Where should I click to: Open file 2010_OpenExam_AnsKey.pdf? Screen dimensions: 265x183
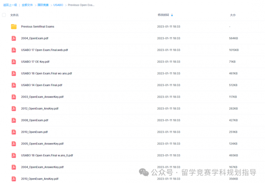point(40,179)
